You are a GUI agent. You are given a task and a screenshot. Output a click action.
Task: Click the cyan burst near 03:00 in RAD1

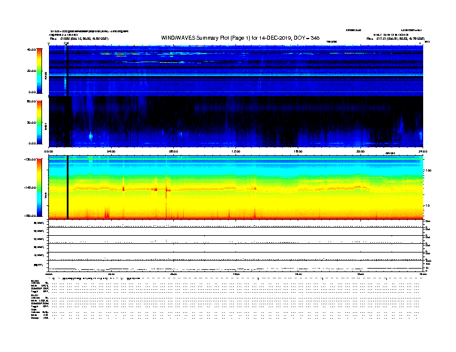(90, 136)
